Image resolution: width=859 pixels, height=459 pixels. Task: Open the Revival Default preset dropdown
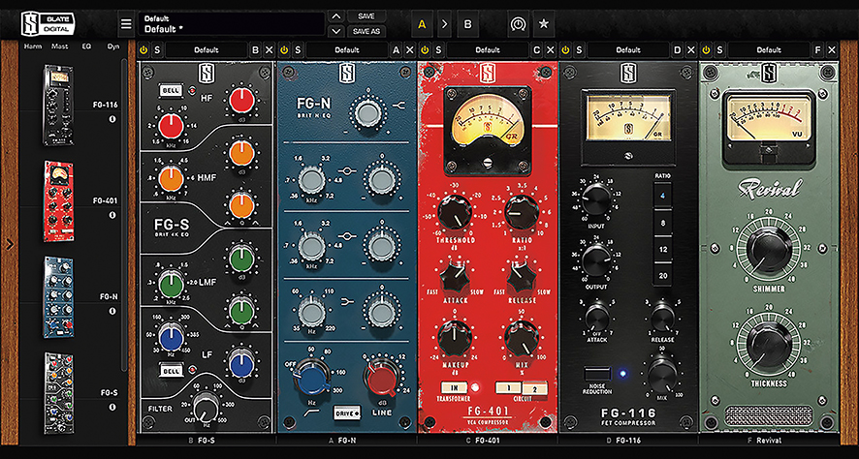[x=769, y=50]
